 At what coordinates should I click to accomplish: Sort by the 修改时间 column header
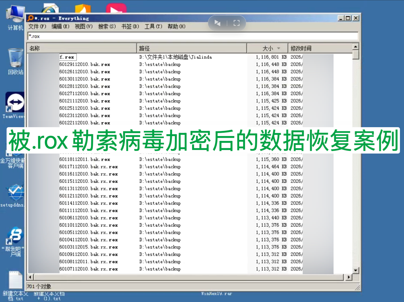pos(320,48)
